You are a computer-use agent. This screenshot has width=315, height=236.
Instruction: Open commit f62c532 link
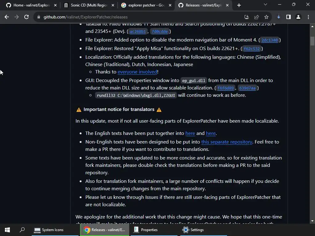[252, 49]
